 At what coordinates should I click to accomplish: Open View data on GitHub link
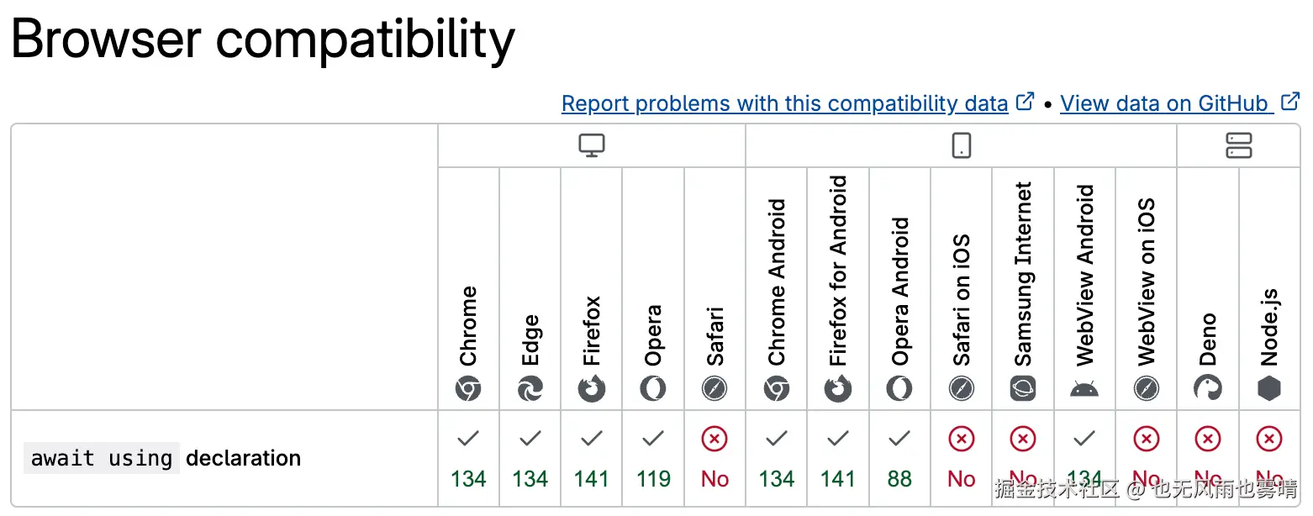(1164, 103)
